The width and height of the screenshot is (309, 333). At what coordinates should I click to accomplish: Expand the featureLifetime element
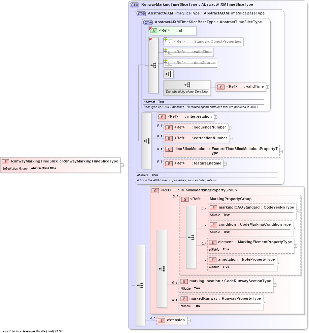coord(225,164)
